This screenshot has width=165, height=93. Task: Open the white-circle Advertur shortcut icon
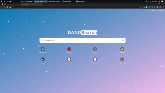point(95,59)
